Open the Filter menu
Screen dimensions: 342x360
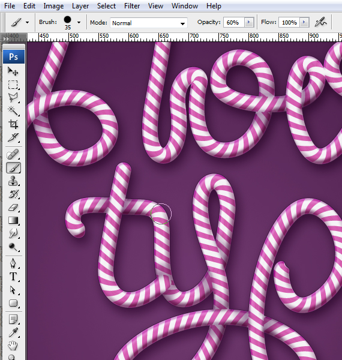point(132,6)
